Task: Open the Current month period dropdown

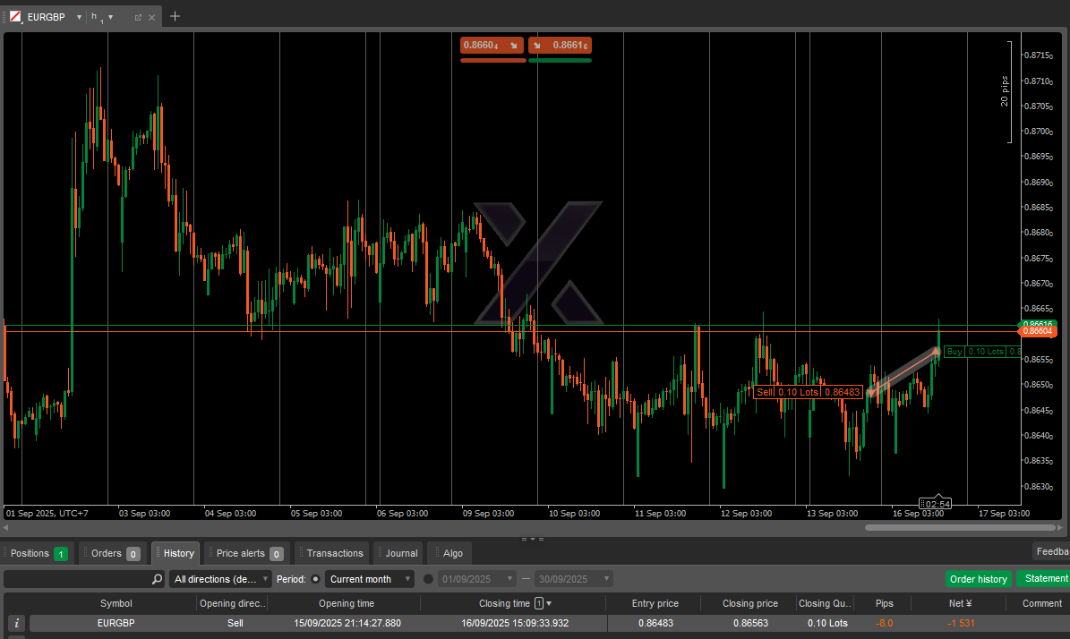Action: pyautogui.click(x=370, y=579)
